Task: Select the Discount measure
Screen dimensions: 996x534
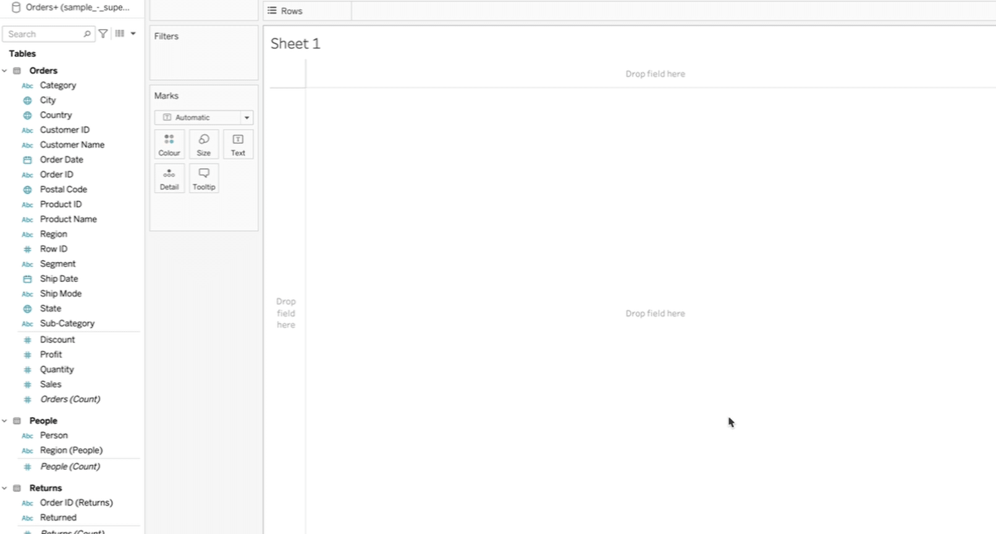Action: pos(57,339)
